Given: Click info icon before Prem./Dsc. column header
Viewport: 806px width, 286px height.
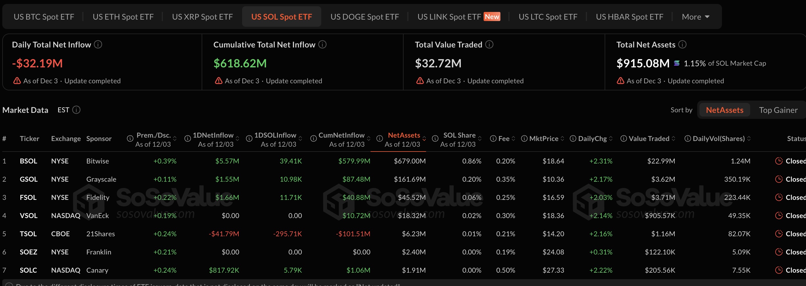Looking at the screenshot, I should tap(130, 139).
